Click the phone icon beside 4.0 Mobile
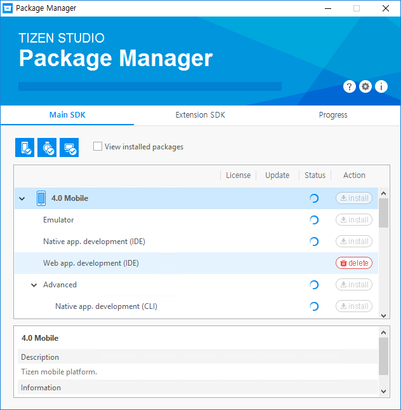The image size is (401, 410). pyautogui.click(x=41, y=198)
